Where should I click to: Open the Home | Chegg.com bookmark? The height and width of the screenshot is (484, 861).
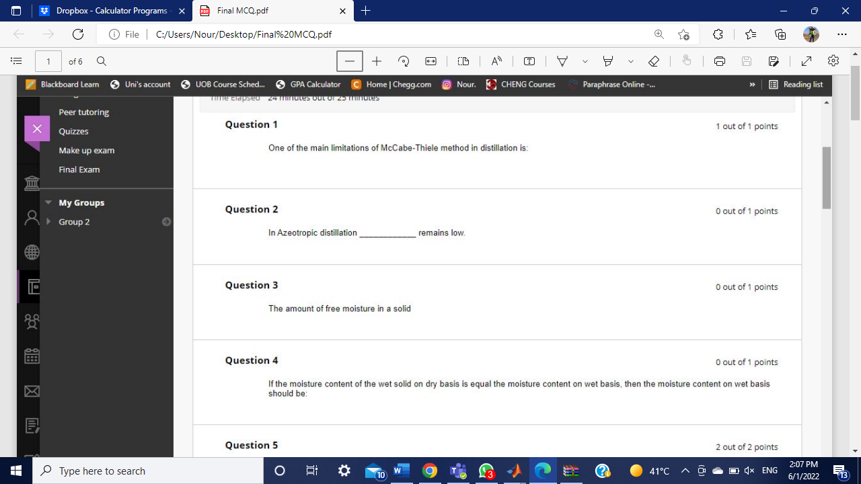(393, 85)
